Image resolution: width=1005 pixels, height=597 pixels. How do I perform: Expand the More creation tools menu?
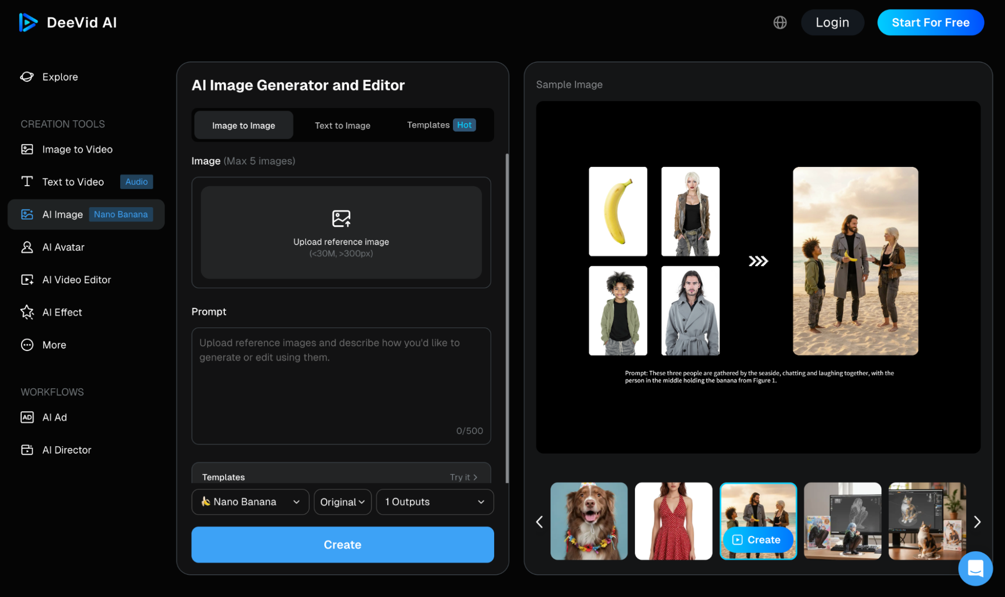(x=54, y=345)
